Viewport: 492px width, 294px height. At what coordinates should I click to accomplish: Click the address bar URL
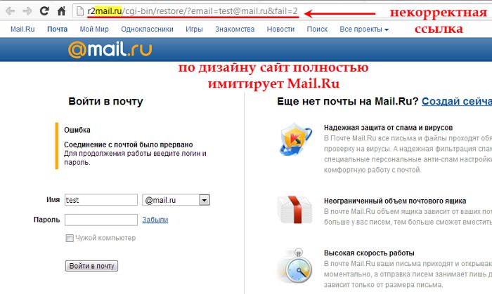click(x=193, y=11)
